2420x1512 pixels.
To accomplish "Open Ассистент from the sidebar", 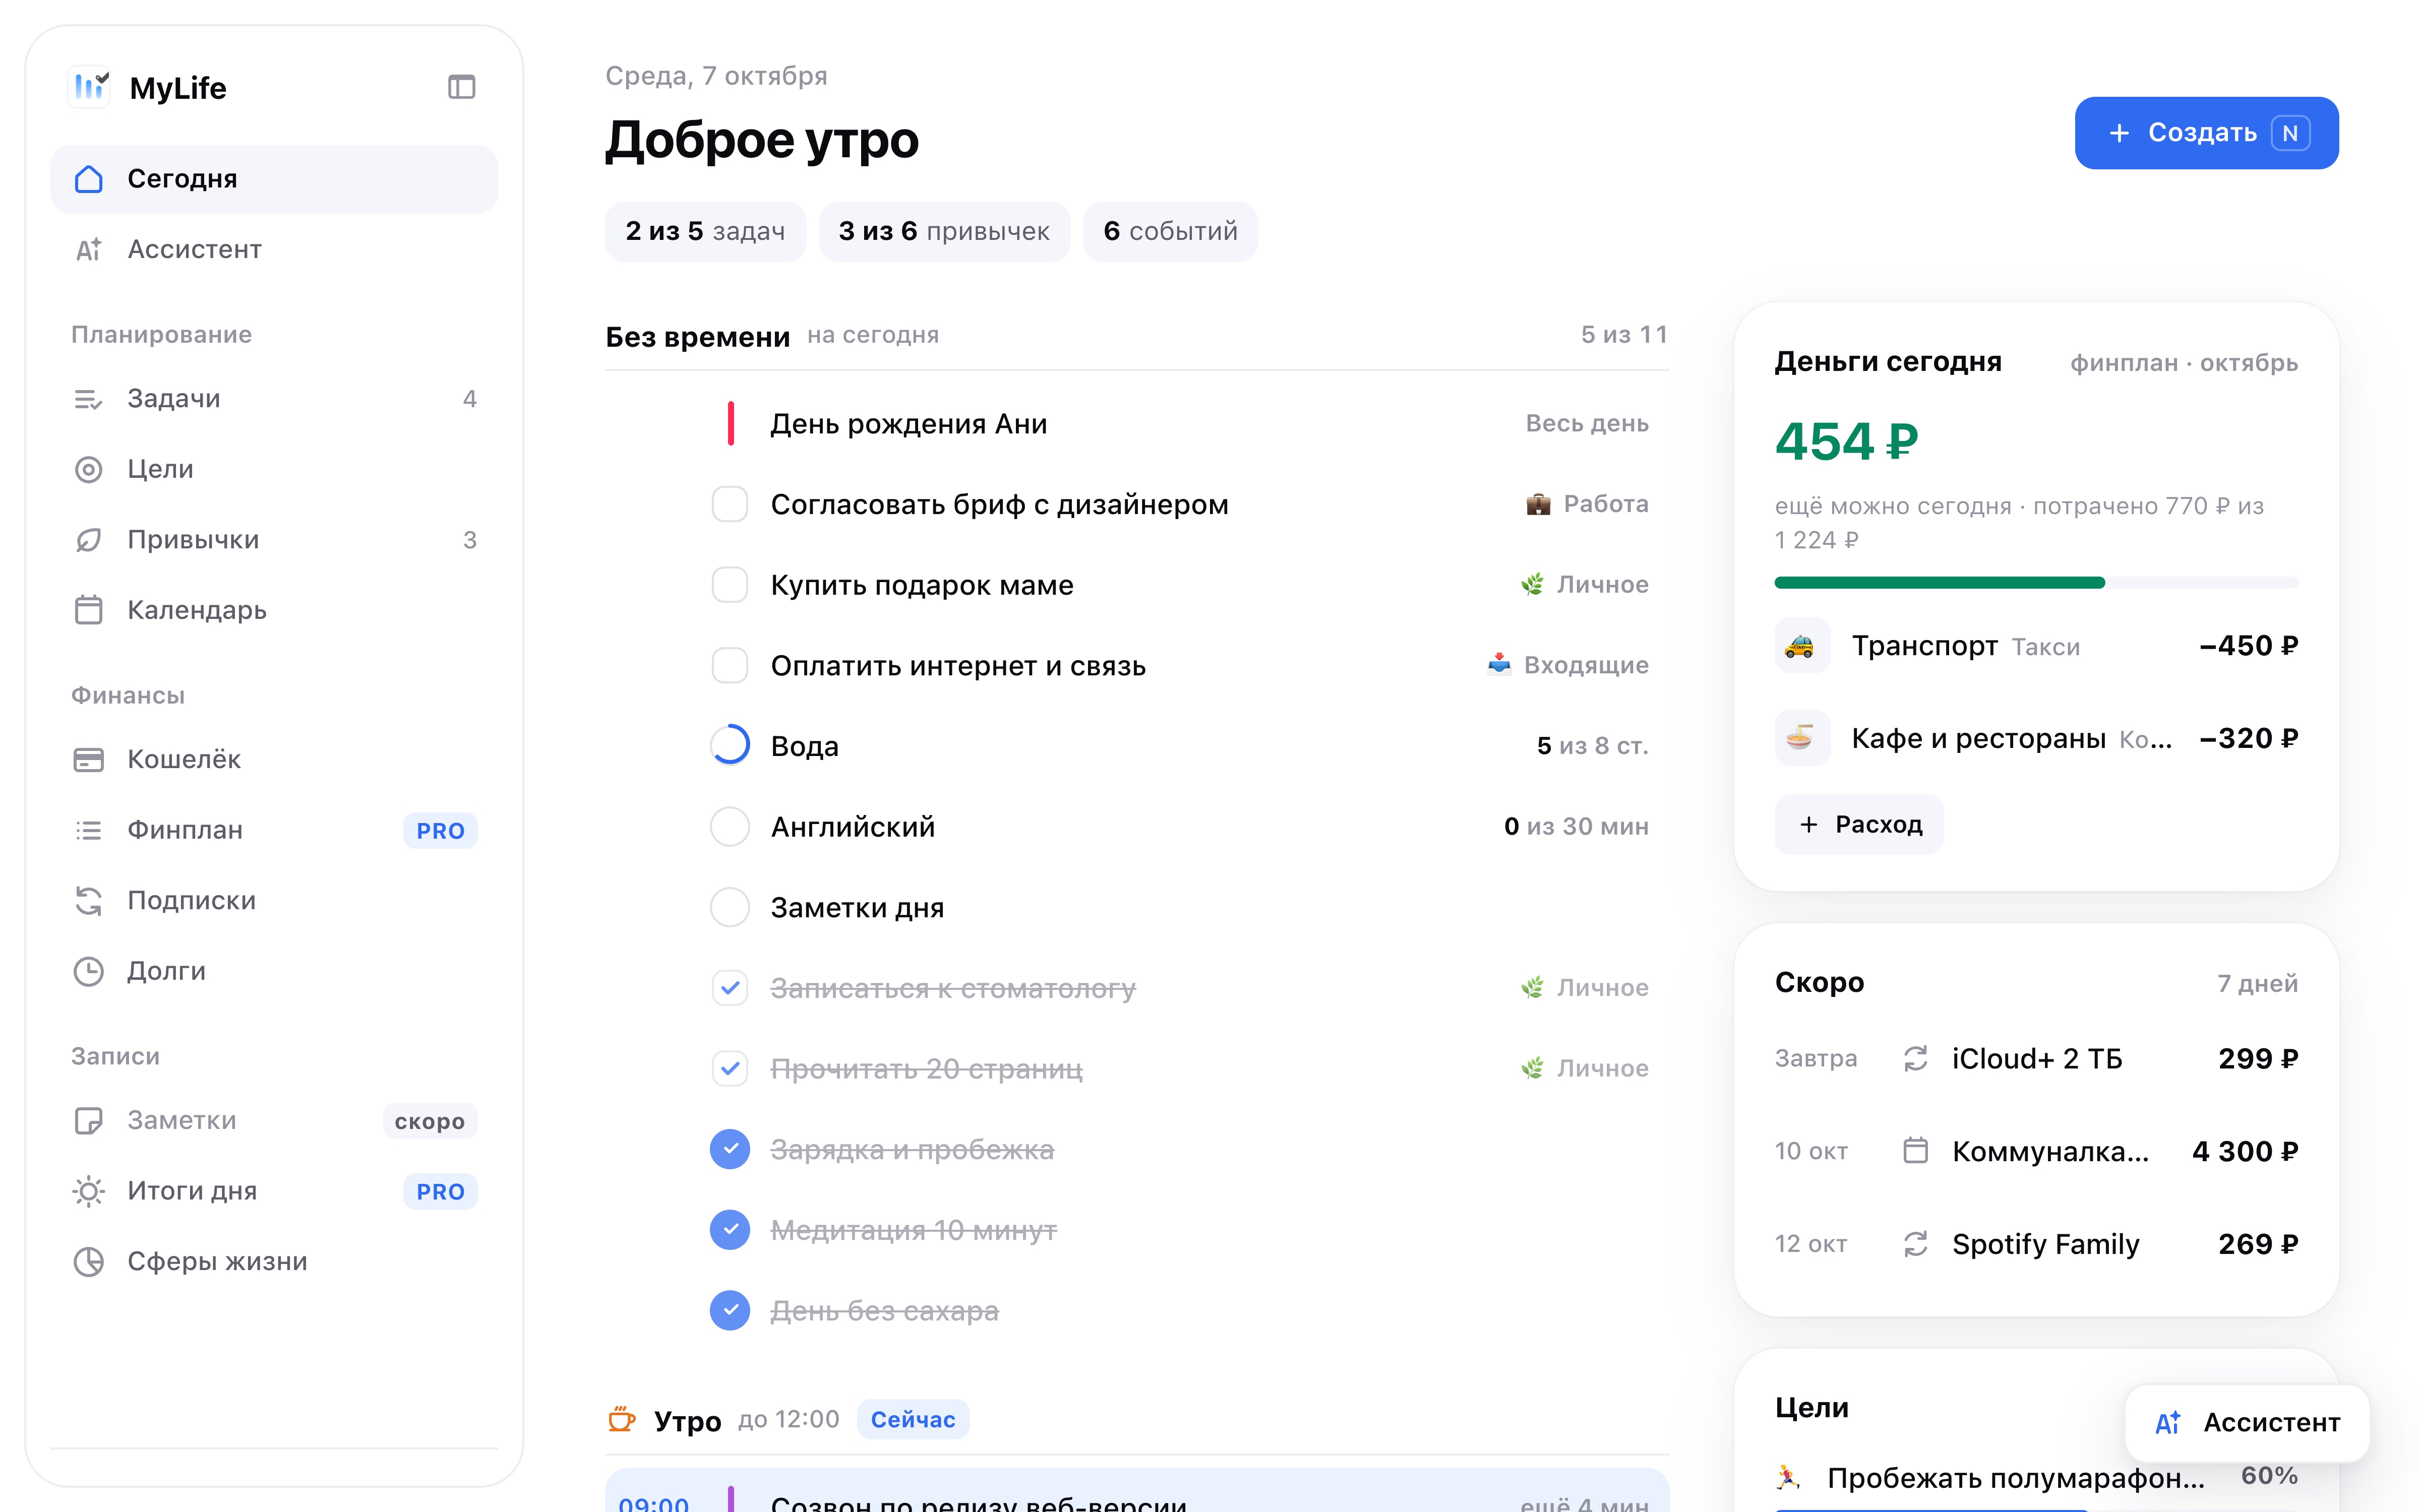I will pos(274,249).
